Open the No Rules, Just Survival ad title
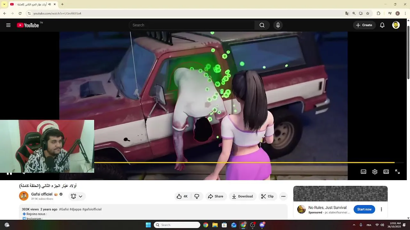The height and width of the screenshot is (230, 410). click(x=327, y=208)
